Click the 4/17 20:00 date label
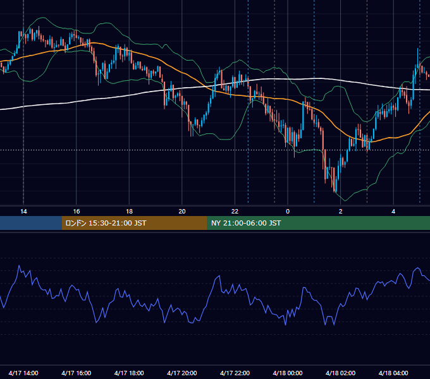This screenshot has width=430, height=379. [x=182, y=373]
